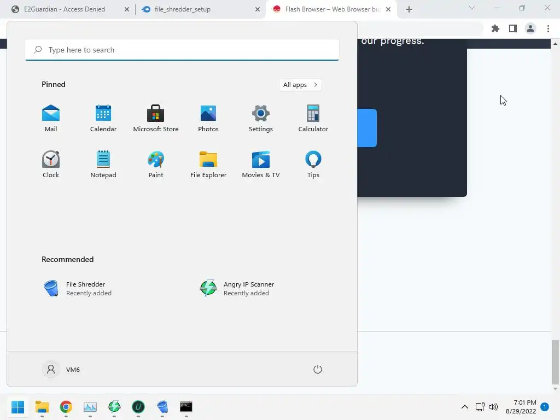Click the scrollbar up arrow
The width and height of the screenshot is (560, 420).
[555, 44]
